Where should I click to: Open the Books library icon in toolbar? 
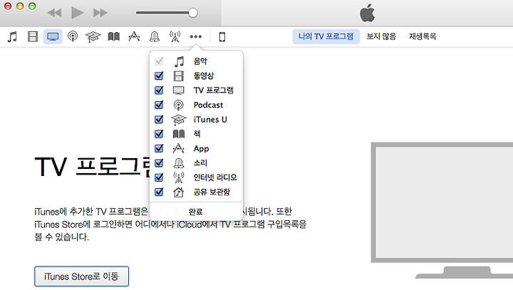[x=114, y=36]
